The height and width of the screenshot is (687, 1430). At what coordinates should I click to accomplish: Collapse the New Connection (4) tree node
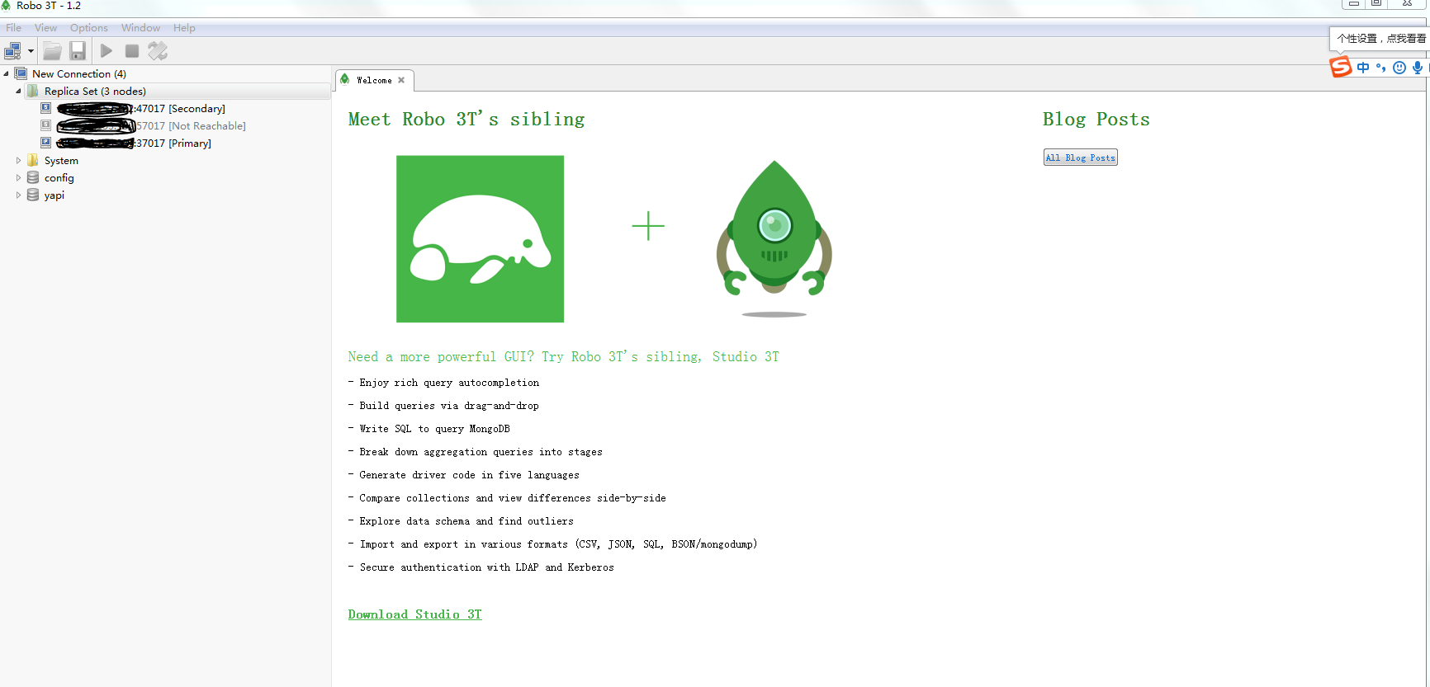pyautogui.click(x=6, y=74)
